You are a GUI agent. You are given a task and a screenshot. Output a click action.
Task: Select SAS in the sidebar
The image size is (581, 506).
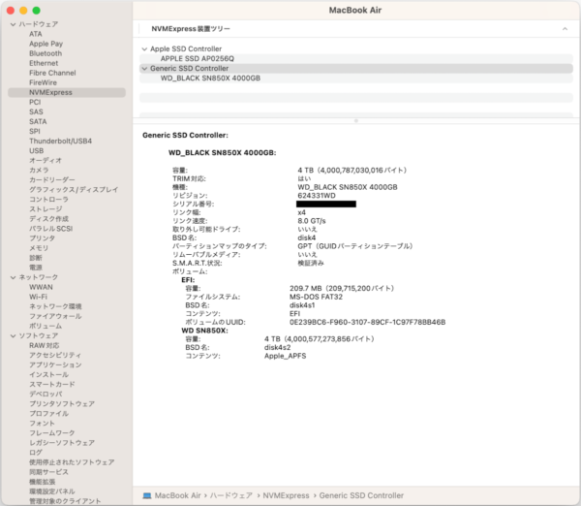(x=36, y=112)
